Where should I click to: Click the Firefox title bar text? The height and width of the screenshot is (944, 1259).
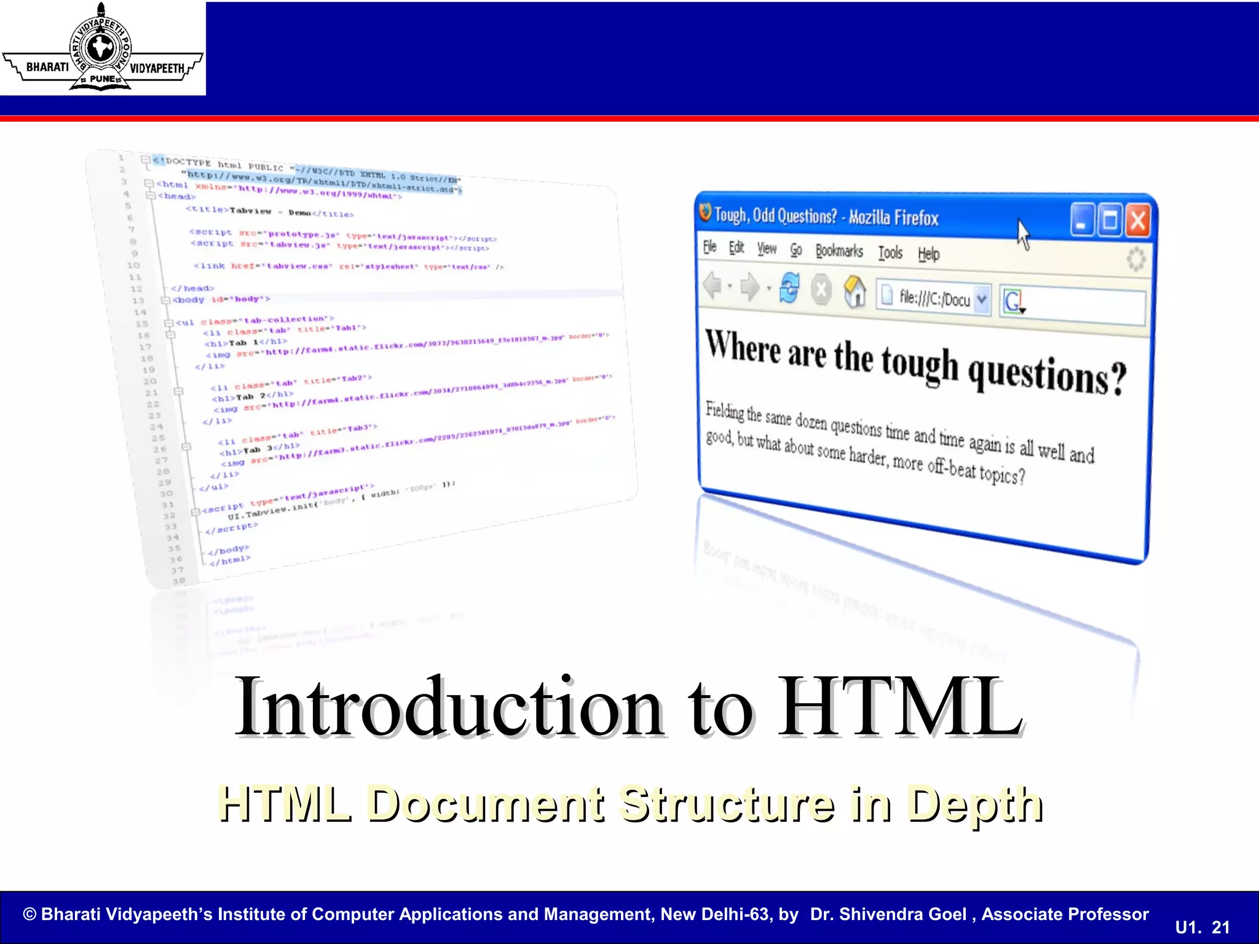coord(826,217)
